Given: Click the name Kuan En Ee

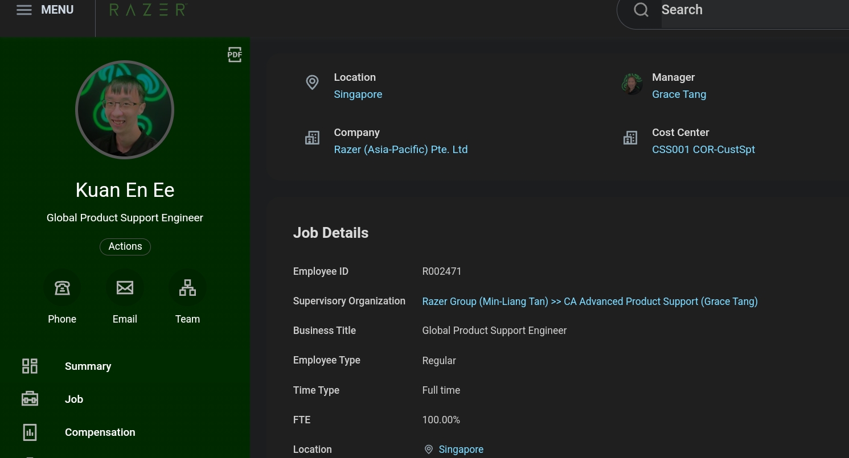Looking at the screenshot, I should click(x=125, y=190).
